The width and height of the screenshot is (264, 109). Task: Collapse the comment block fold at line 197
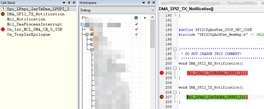(x=175, y=49)
